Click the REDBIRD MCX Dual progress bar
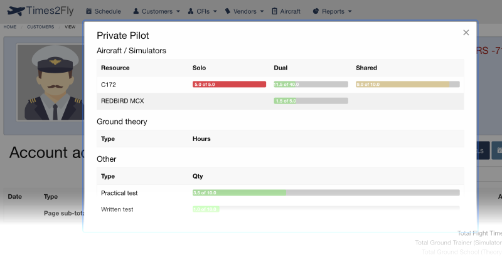The width and height of the screenshot is (502, 272). point(311,101)
